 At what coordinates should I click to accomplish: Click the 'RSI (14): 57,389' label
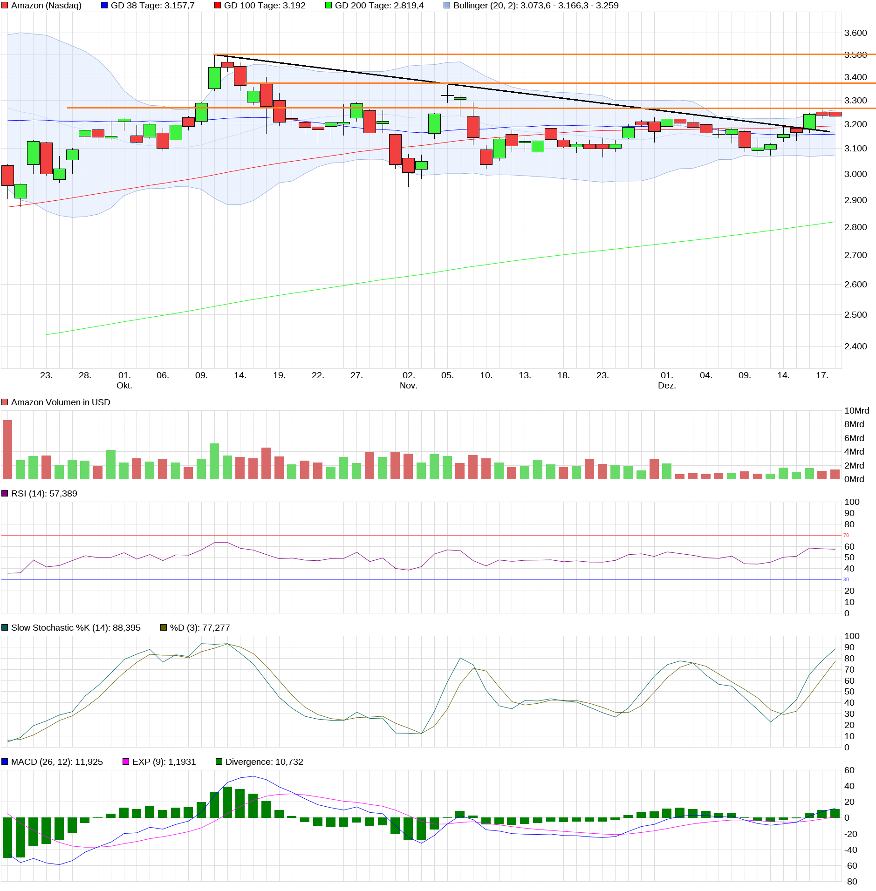(x=44, y=493)
